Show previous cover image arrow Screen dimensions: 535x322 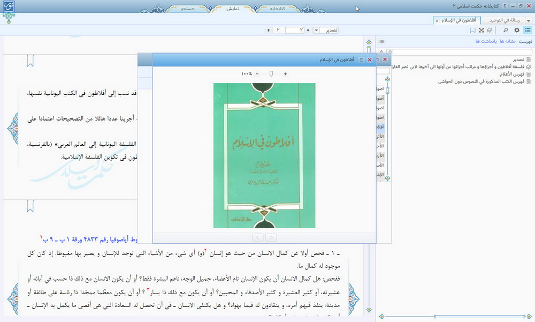[x=258, y=237]
